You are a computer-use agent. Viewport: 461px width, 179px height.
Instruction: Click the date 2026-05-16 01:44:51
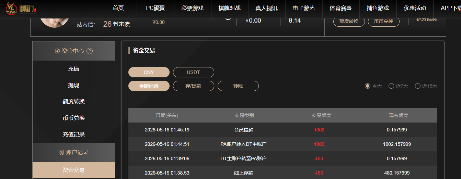(x=167, y=144)
